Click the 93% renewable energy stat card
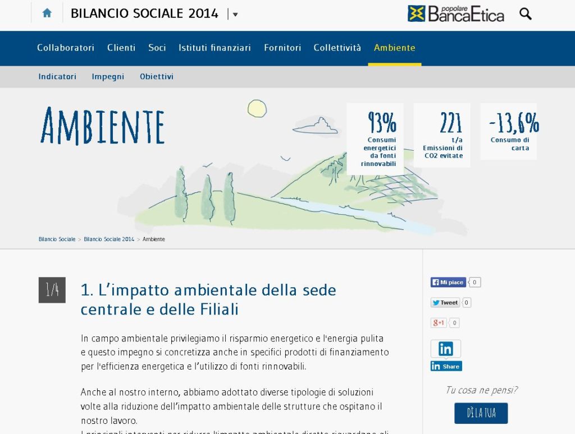This screenshot has width=575, height=434. point(375,139)
